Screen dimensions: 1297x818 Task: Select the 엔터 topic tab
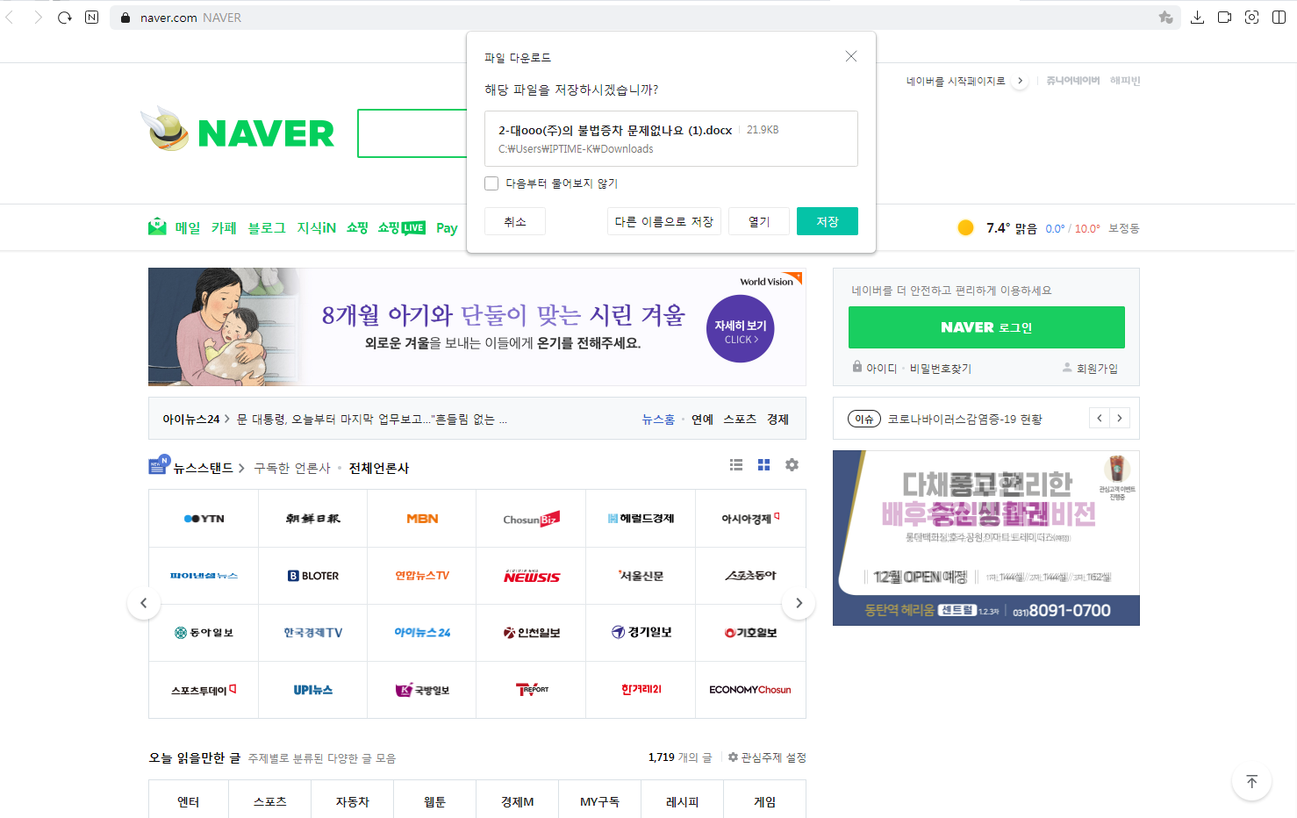tap(189, 801)
